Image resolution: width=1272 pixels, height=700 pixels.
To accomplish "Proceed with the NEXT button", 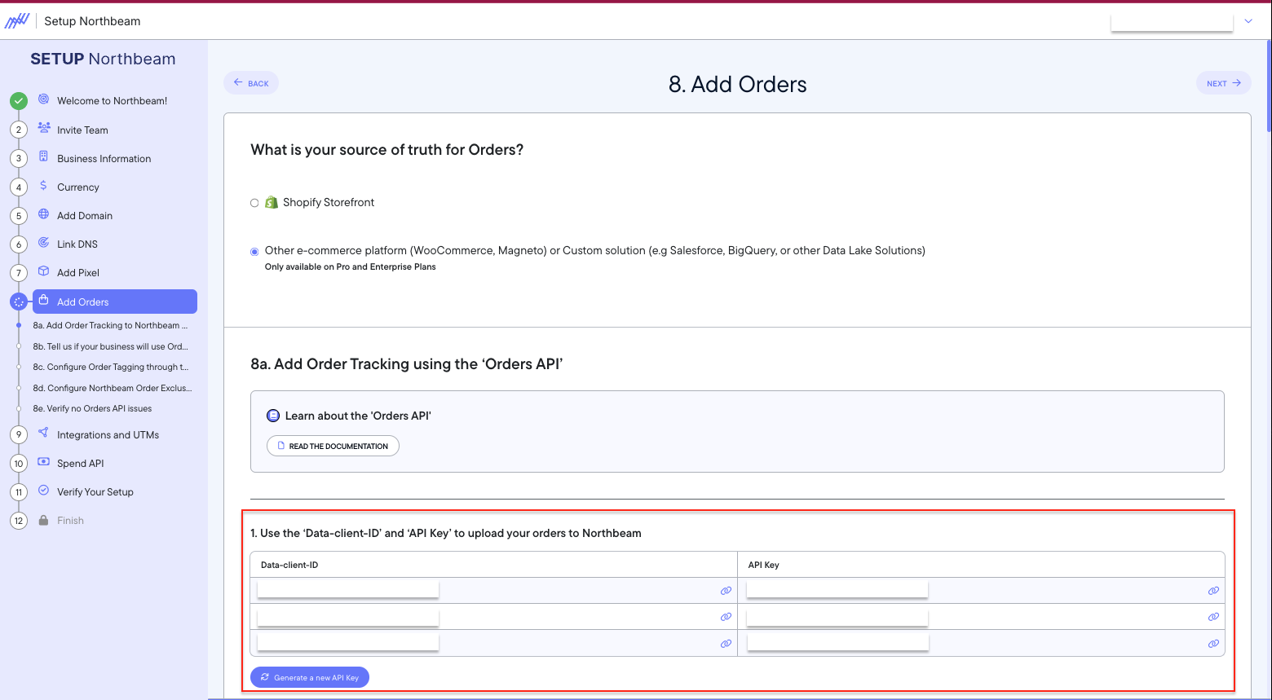I will [1223, 83].
